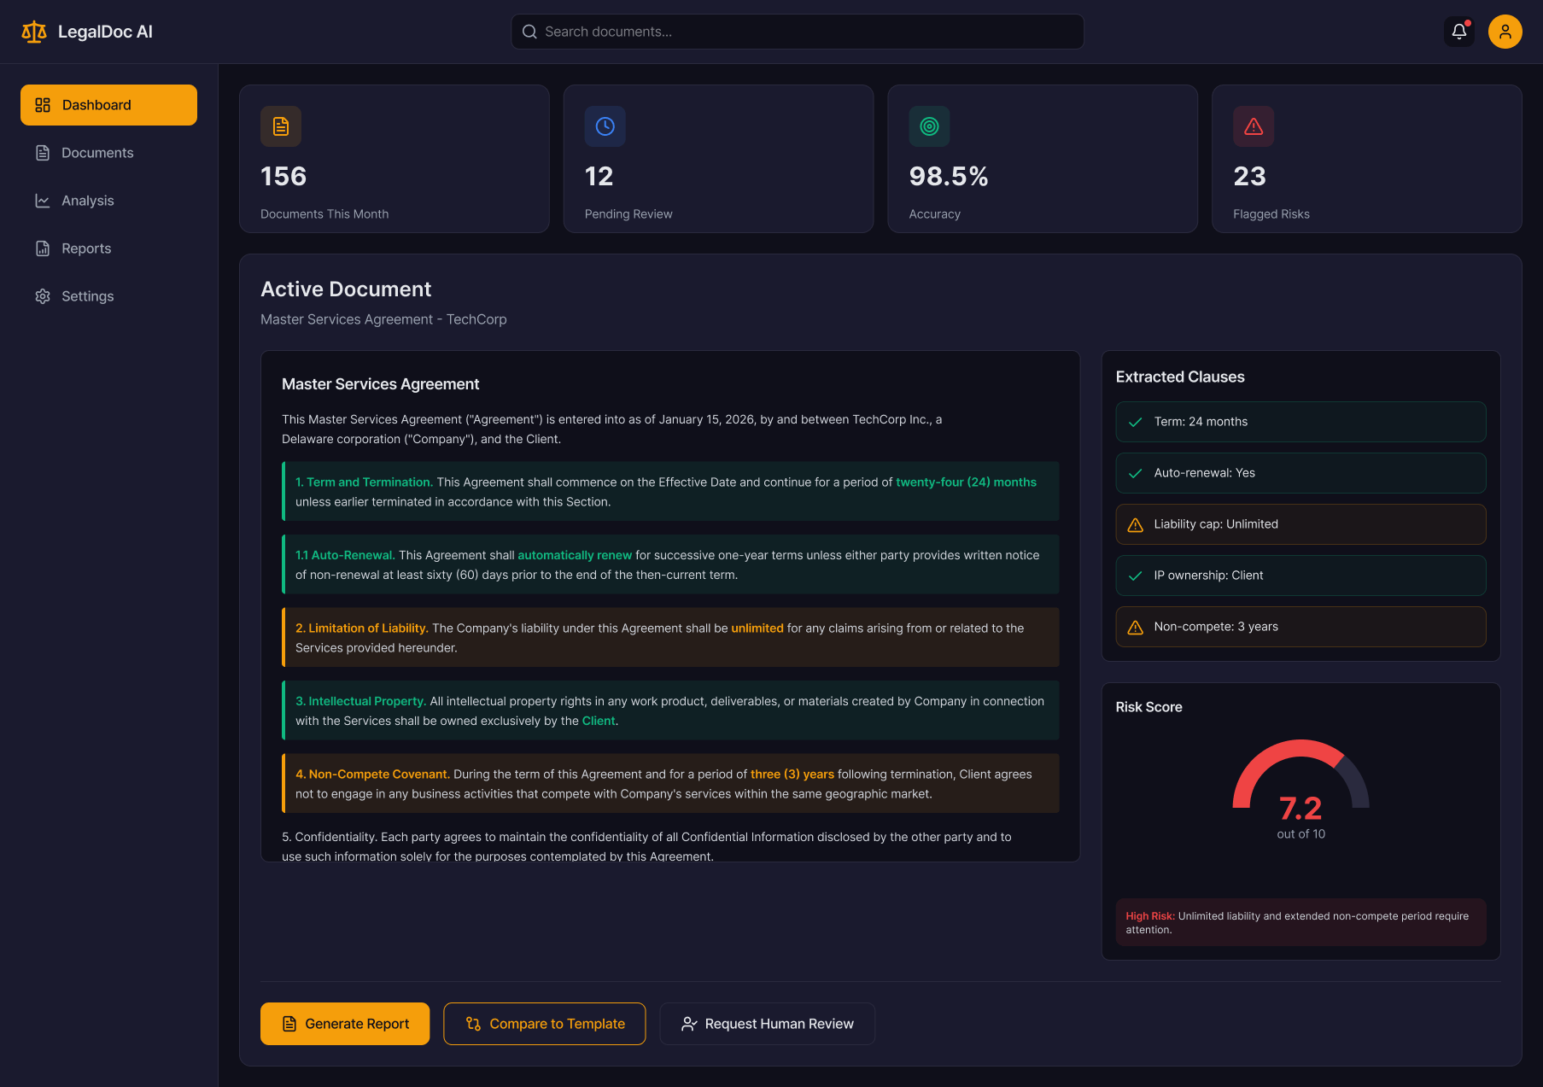Click the notification bell icon
Viewport: 1543px width, 1087px height.
tap(1458, 32)
